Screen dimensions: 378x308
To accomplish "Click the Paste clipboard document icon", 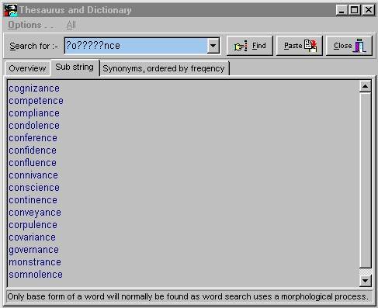I will point(310,46).
